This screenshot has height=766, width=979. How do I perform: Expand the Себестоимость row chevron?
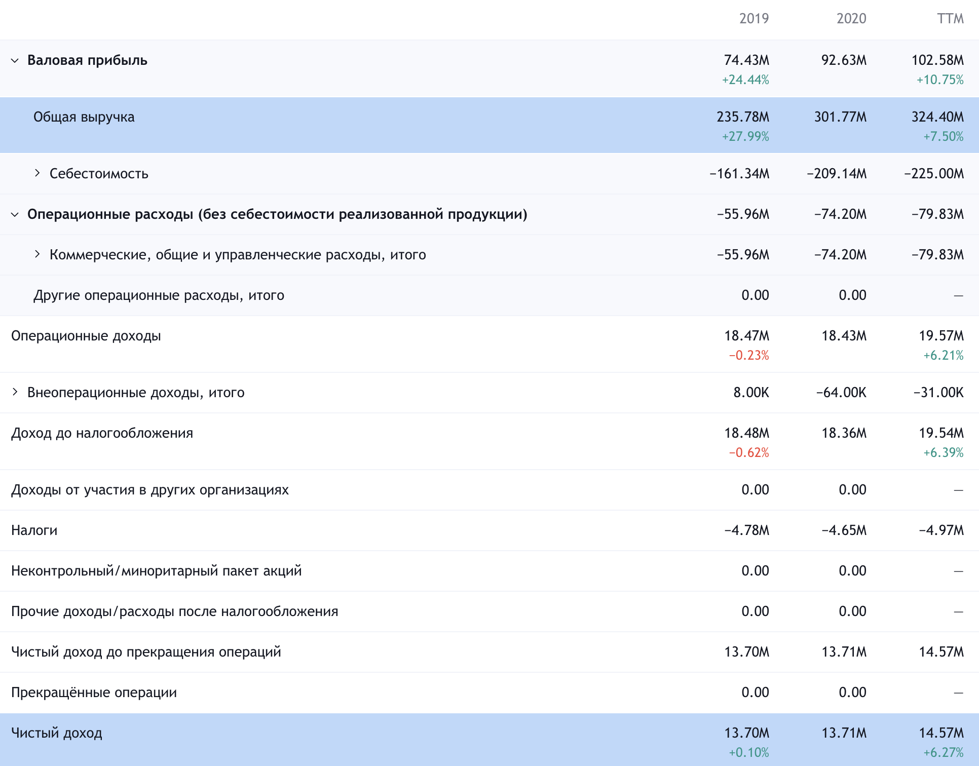pos(37,173)
